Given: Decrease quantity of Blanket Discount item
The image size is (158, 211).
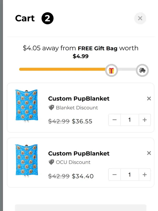Looking at the screenshot, I should (x=115, y=120).
